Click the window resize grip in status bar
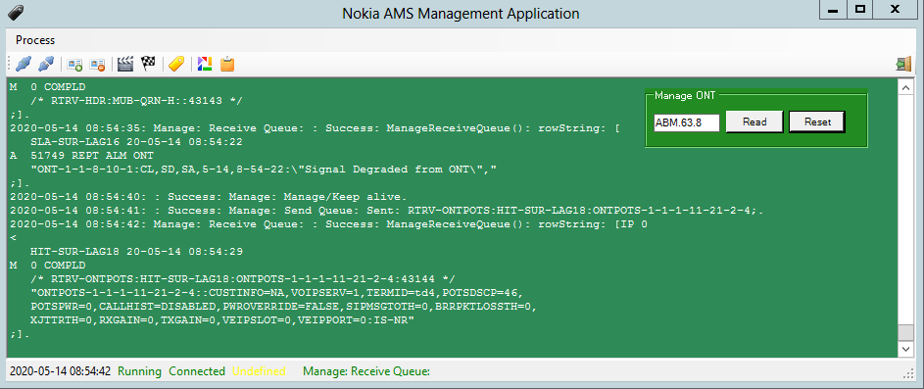The image size is (924, 389). [x=908, y=373]
